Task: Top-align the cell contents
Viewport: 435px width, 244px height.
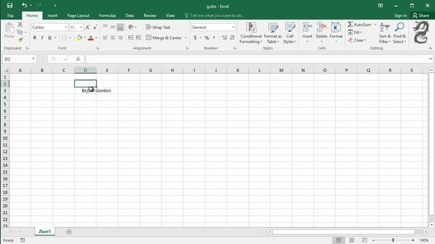Action: (105, 27)
